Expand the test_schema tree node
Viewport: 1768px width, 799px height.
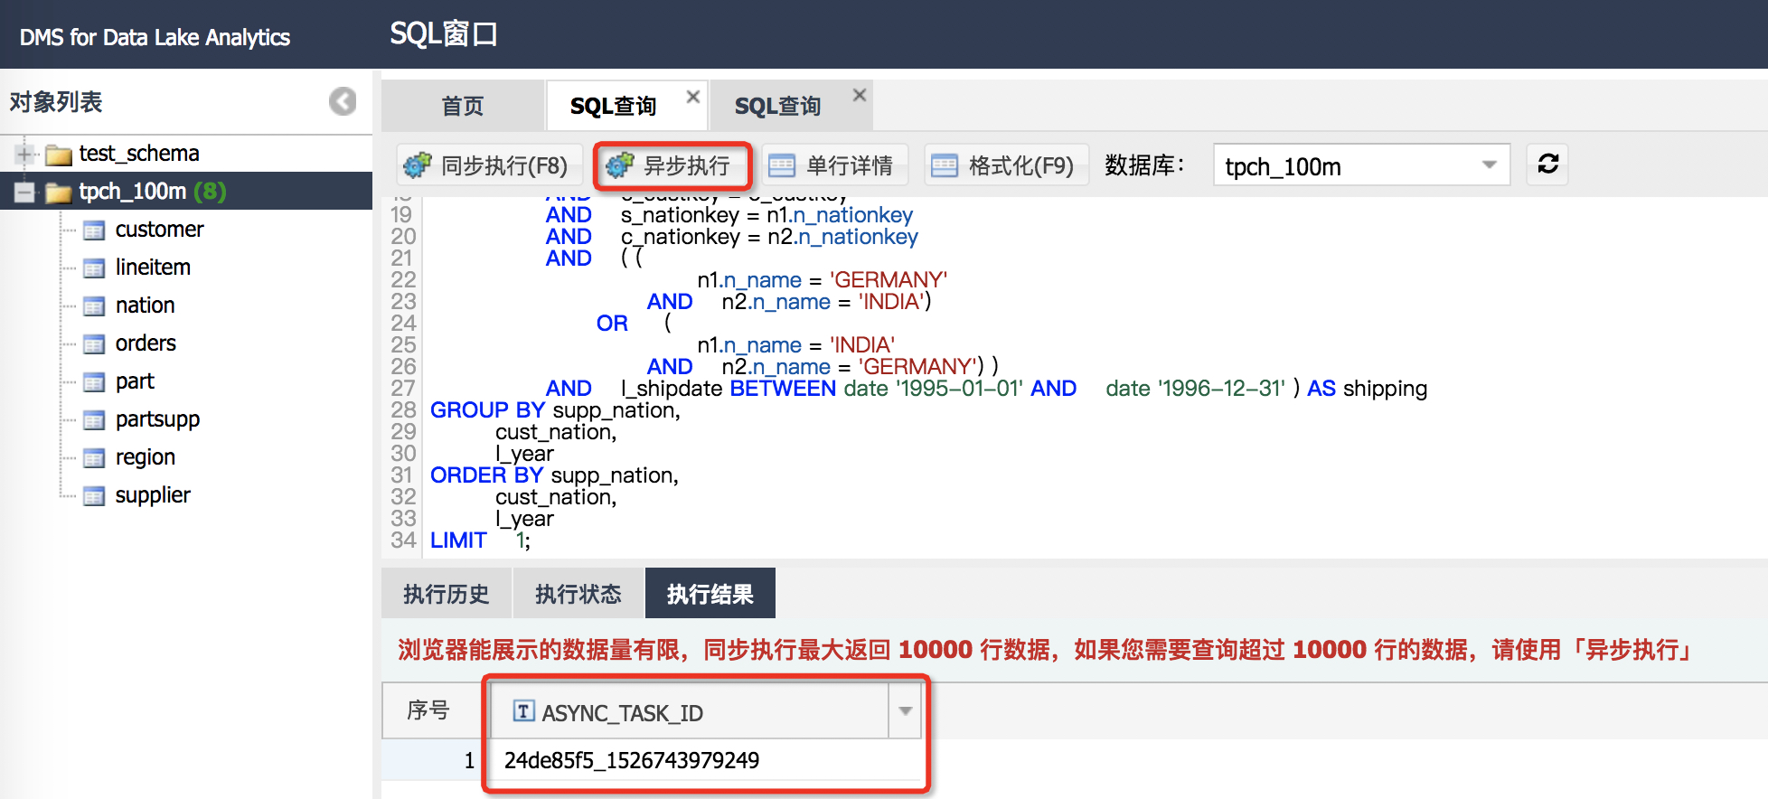pos(24,155)
